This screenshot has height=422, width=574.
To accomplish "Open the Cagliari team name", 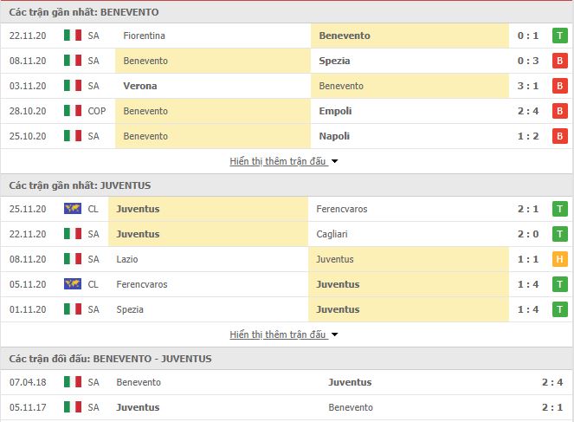I will 332,234.
